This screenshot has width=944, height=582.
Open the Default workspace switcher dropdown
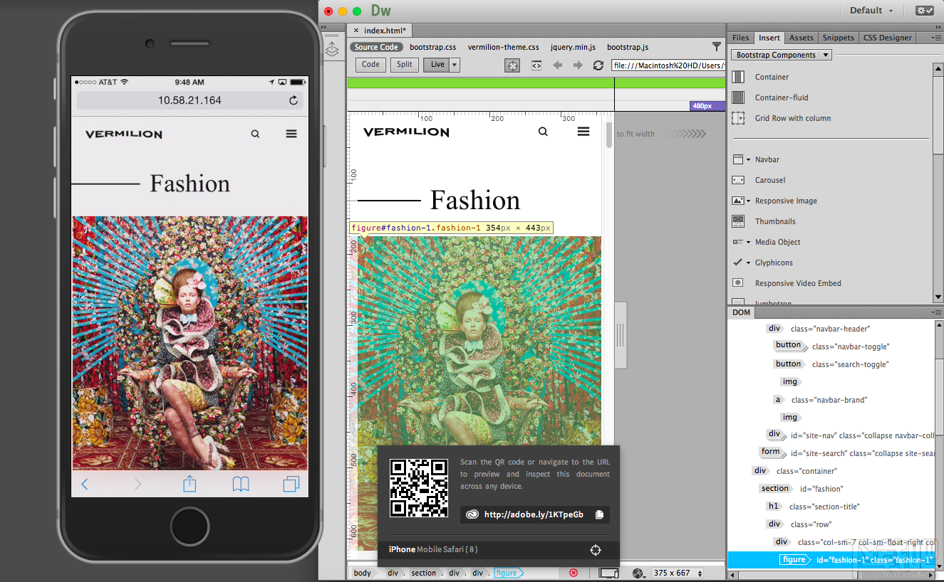[871, 10]
